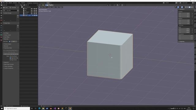Open the Object Data properties tab (green icon)
This screenshot has width=196, height=110.
(1, 35)
